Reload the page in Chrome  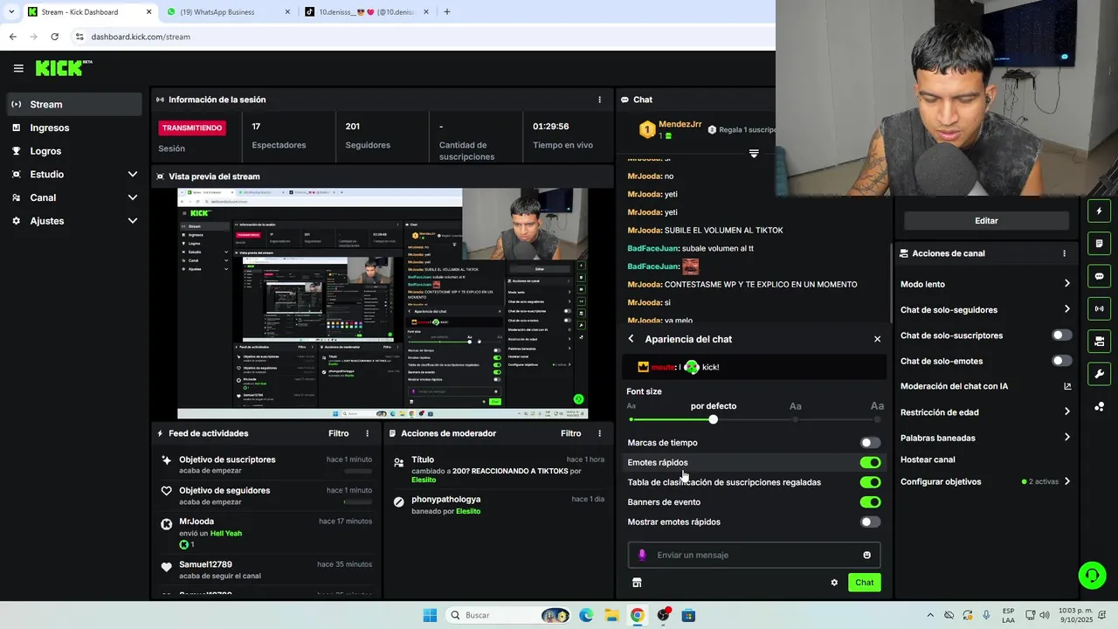tap(54, 37)
